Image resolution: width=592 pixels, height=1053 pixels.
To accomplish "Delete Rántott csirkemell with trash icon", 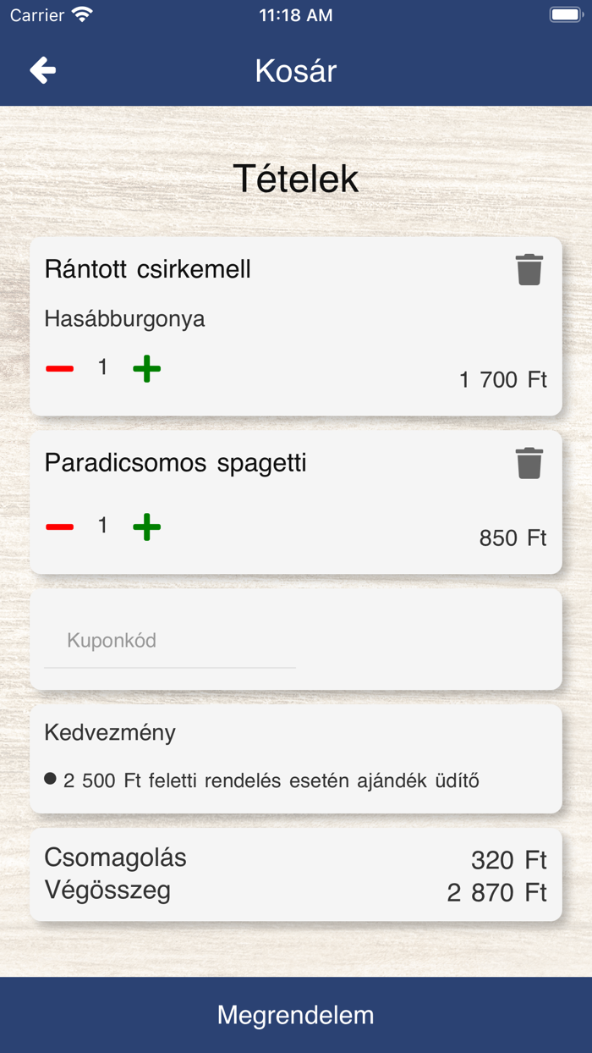I will coord(529,269).
